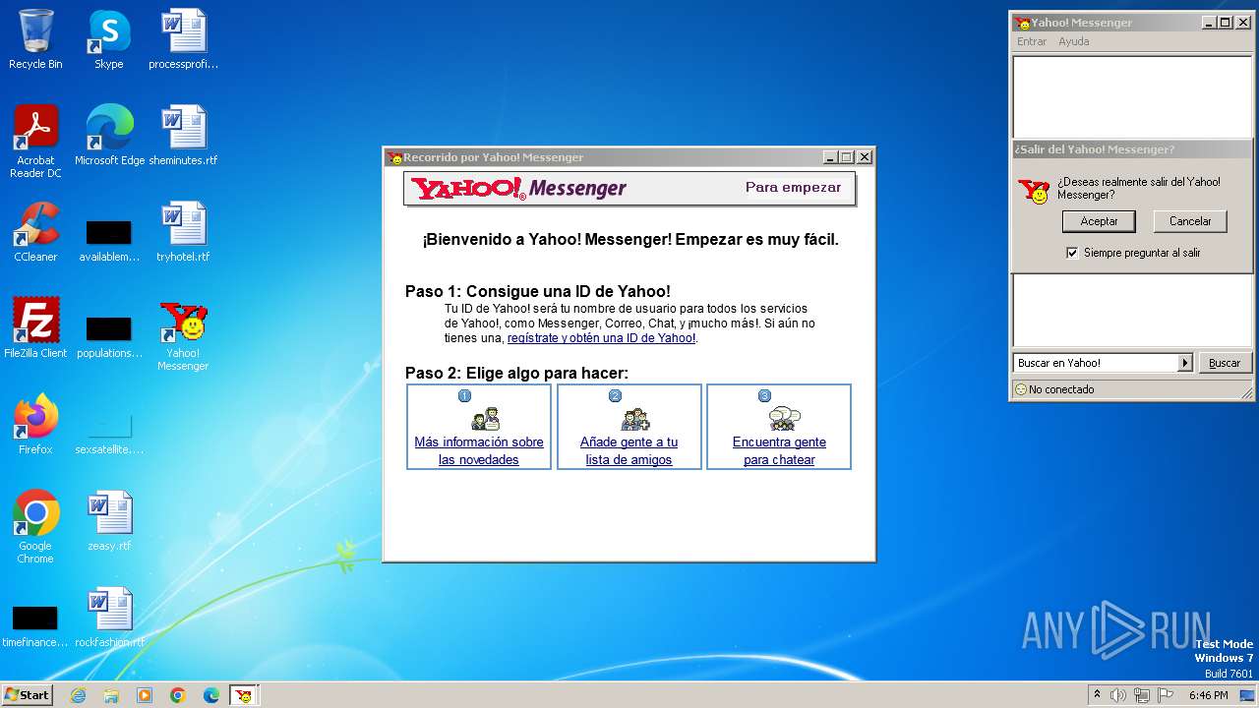Minimize the Recorrido por Yahoo! Messenger window
The width and height of the screenshot is (1259, 708).
pos(830,157)
